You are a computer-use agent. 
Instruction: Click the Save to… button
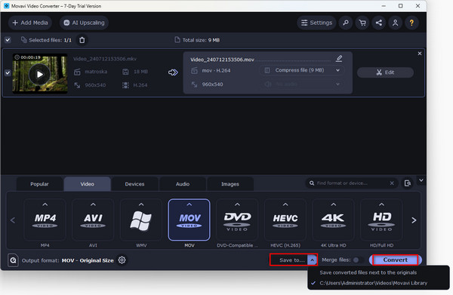click(289, 260)
